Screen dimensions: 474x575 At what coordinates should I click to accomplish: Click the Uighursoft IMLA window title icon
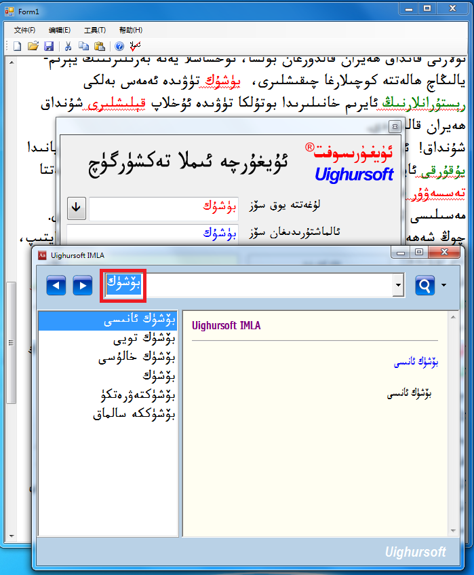click(43, 255)
